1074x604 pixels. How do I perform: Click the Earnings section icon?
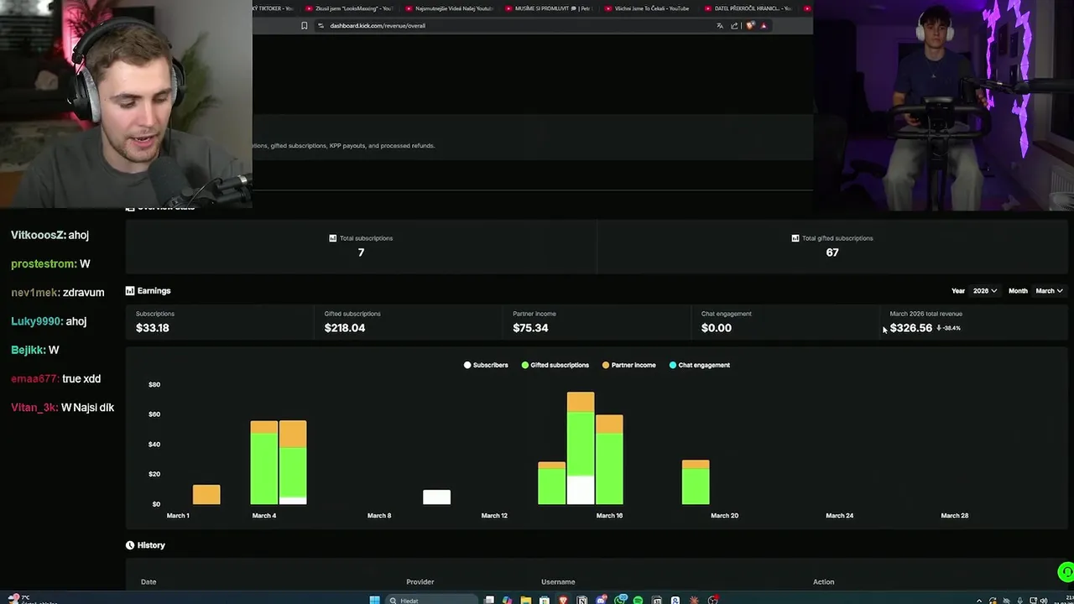tap(130, 291)
